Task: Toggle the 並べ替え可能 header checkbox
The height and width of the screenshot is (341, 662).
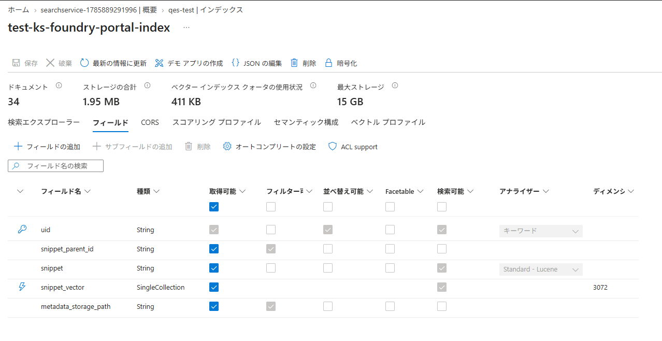Action: click(x=328, y=207)
